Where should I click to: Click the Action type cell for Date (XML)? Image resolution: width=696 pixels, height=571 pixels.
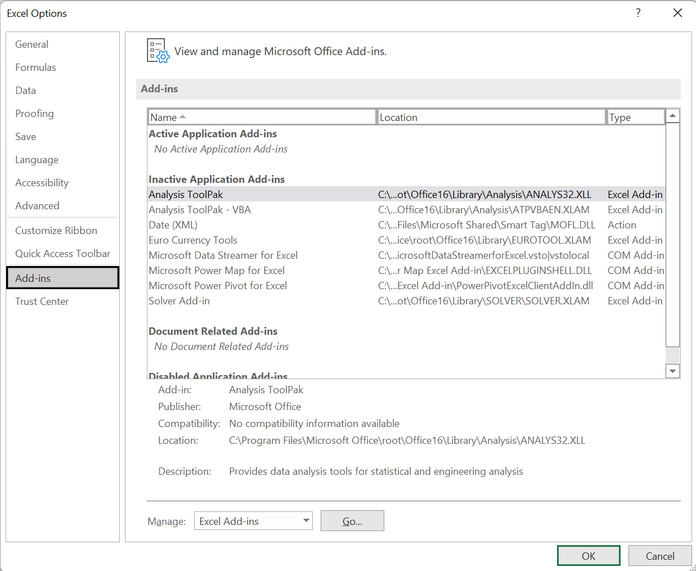[x=622, y=224]
